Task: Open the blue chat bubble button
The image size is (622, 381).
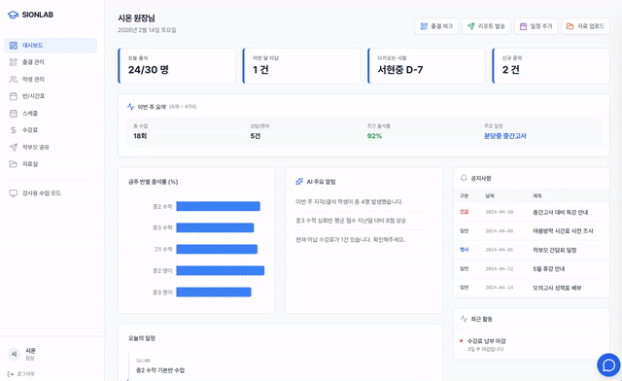Action: click(609, 364)
